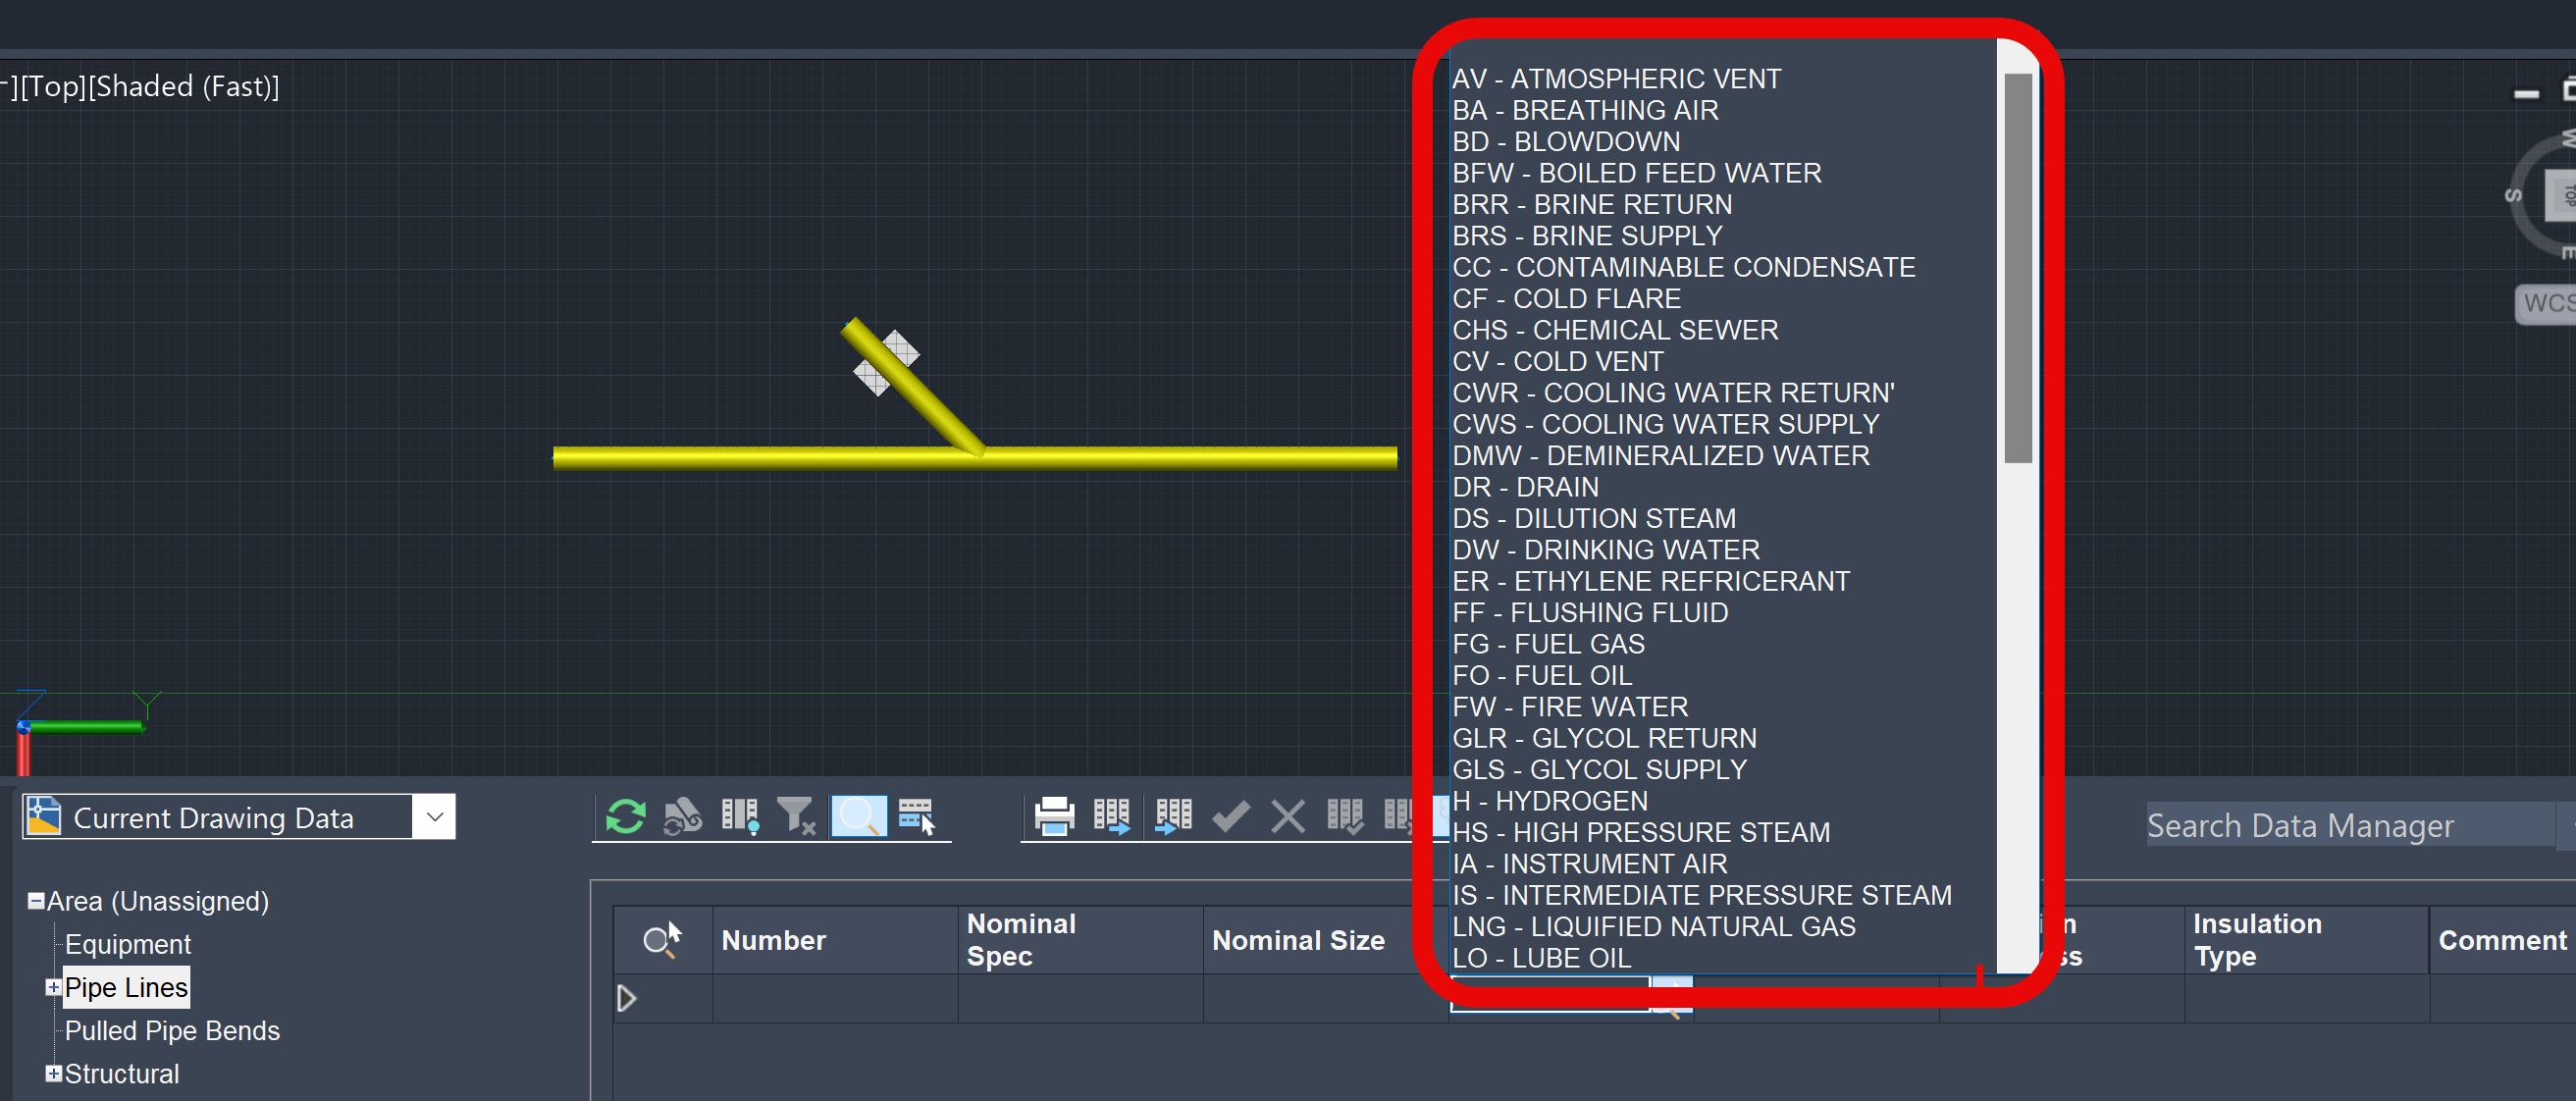Toggle the zoom magnifier button
Image resolution: width=2576 pixels, height=1101 pixels.
point(859,816)
